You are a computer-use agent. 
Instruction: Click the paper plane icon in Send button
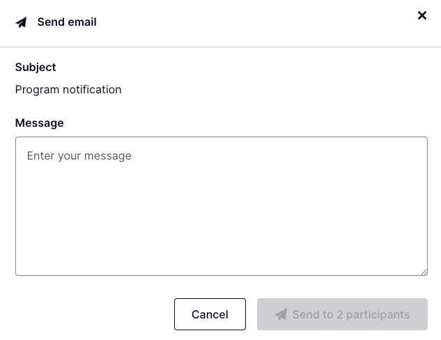281,314
